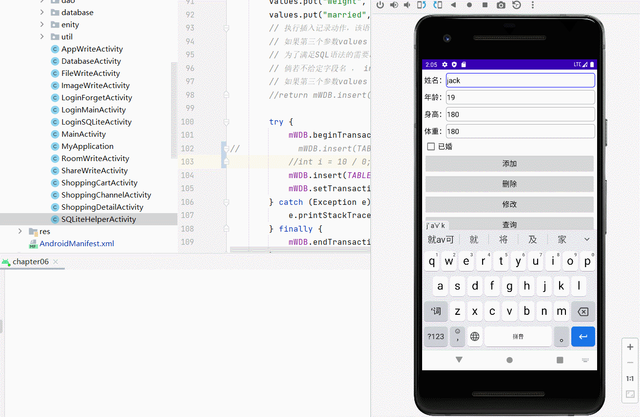This screenshot has width=640, height=417.
Task: Open more pinyin candidates via the chevron
Action: (587, 239)
